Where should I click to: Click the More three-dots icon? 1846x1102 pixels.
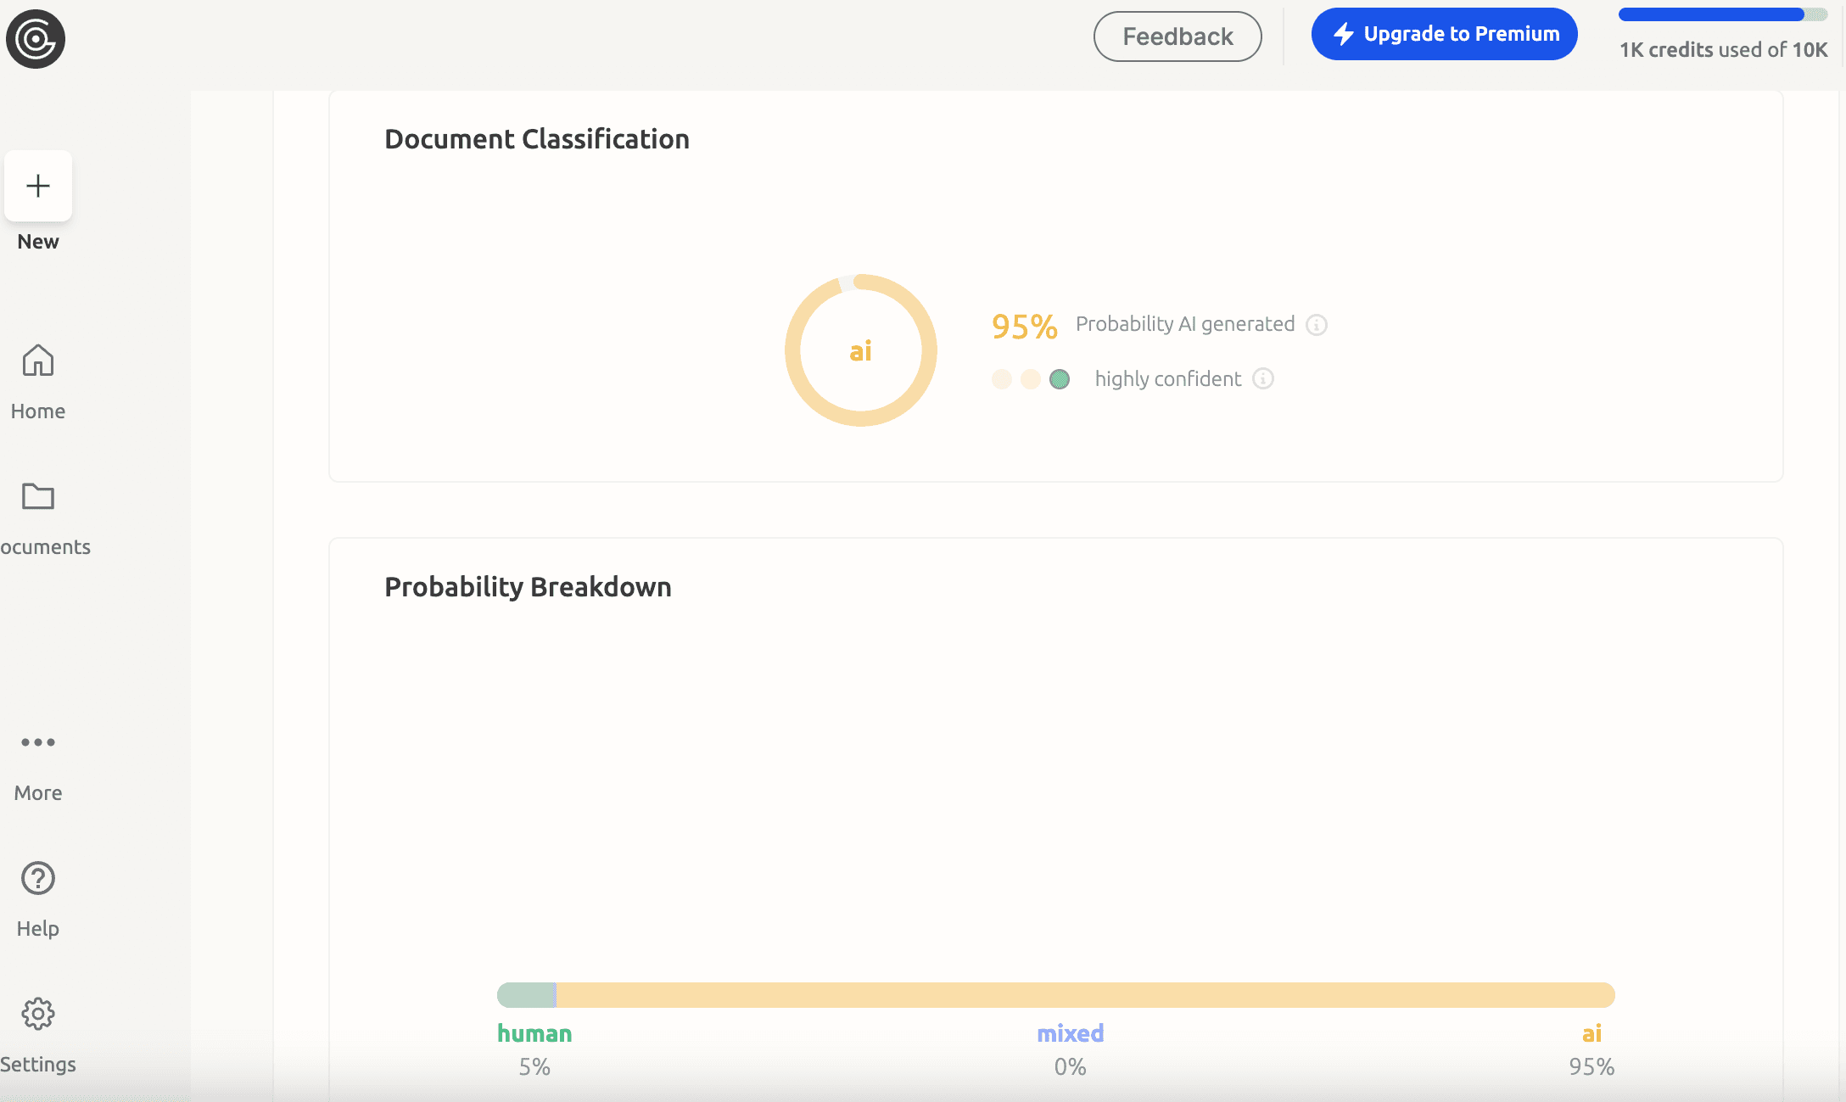click(38, 742)
